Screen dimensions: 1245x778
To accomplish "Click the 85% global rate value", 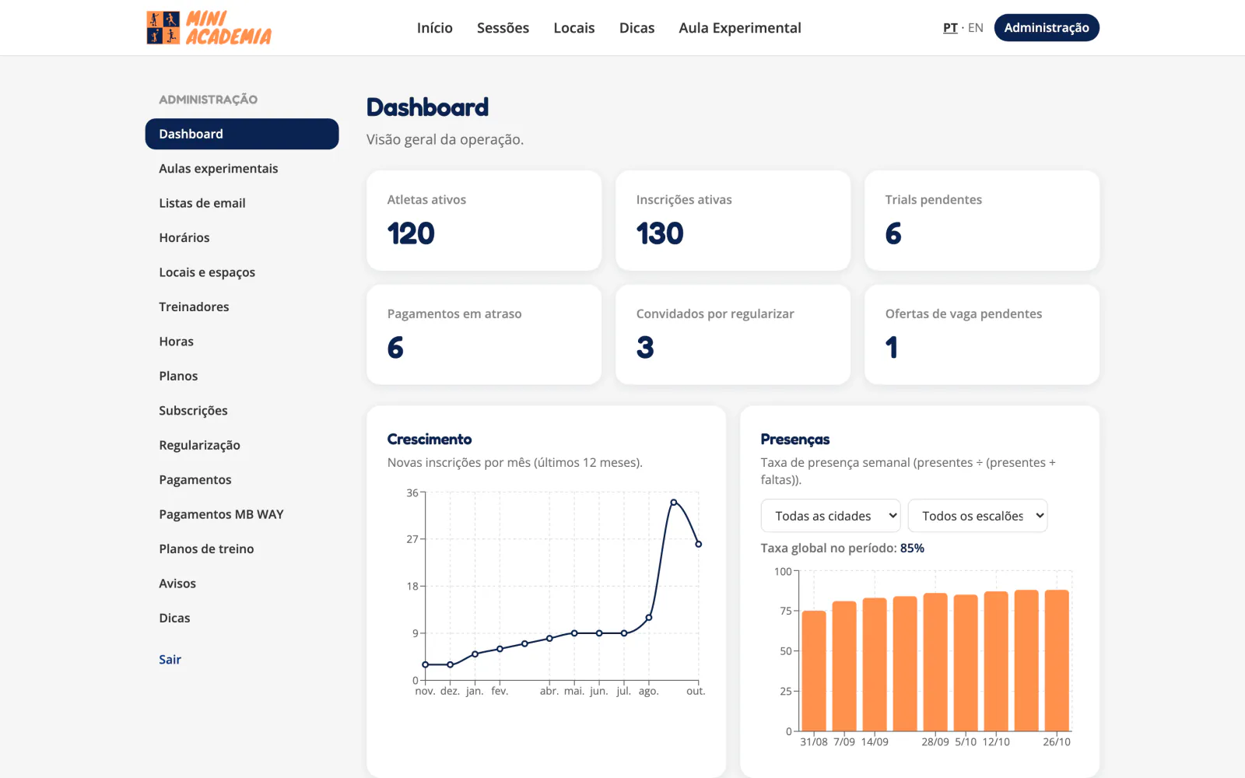I will coord(912,548).
